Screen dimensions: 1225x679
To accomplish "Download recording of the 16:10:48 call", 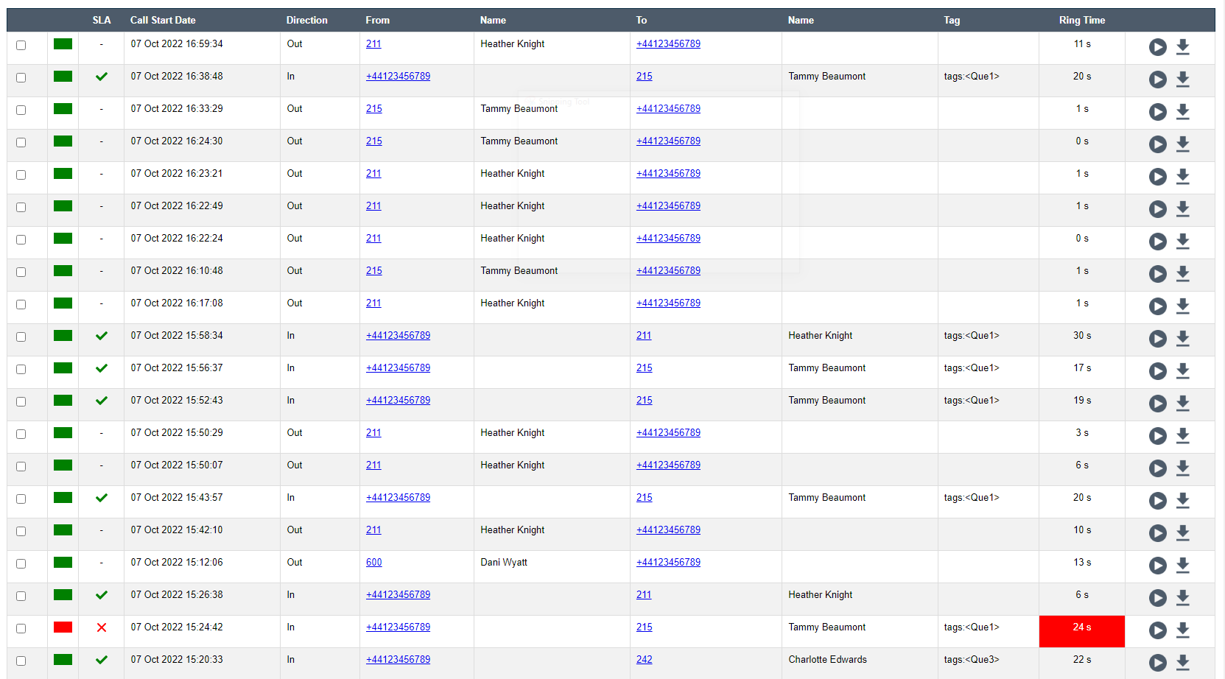I will pos(1182,274).
